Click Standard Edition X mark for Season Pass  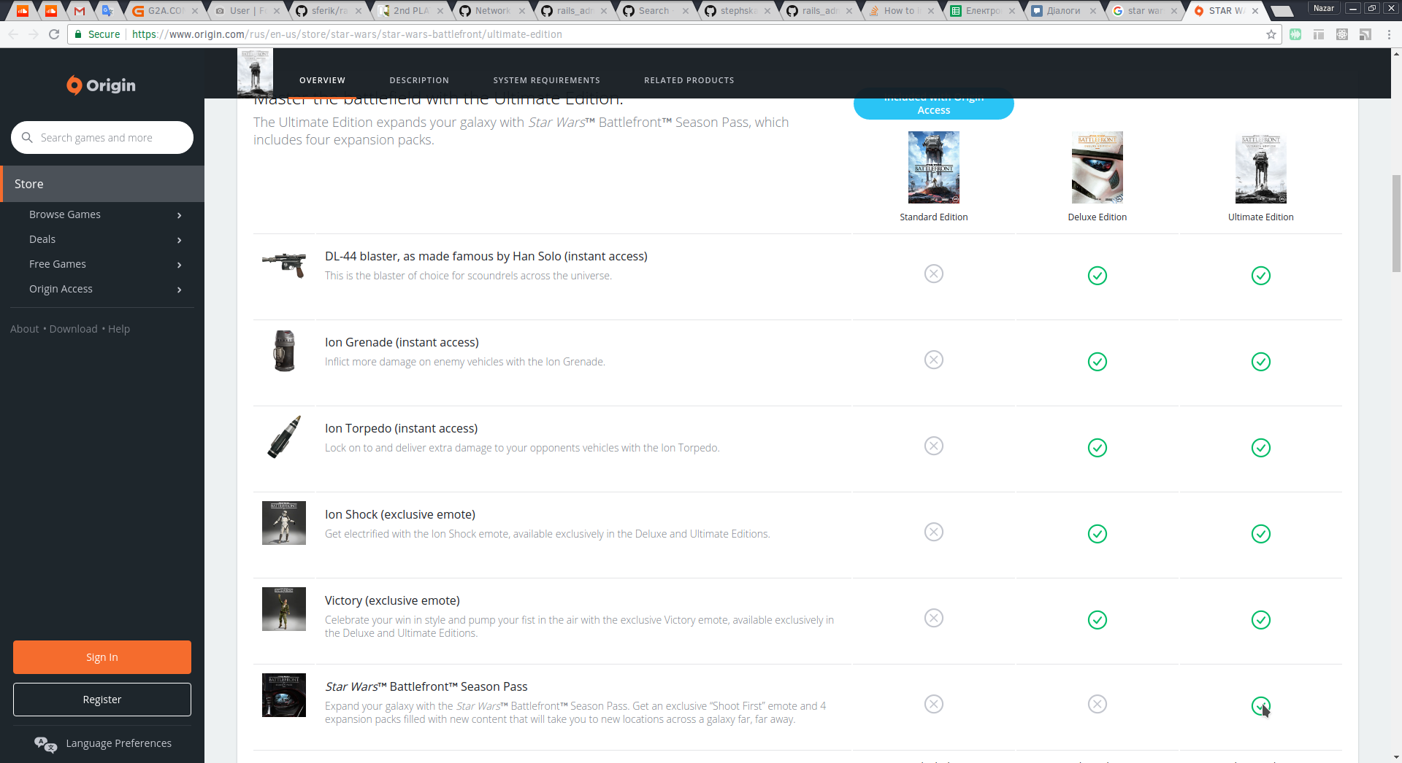(934, 704)
